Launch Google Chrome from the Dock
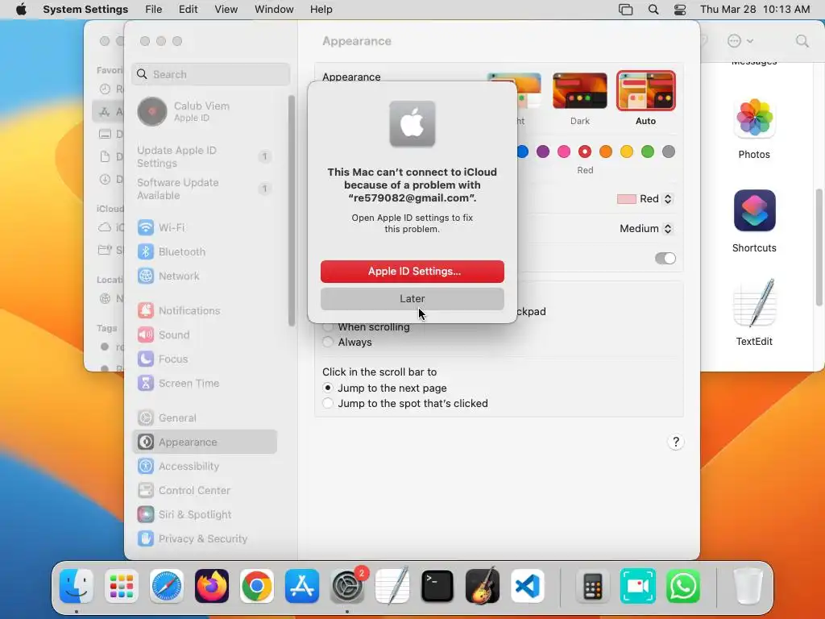 [257, 587]
